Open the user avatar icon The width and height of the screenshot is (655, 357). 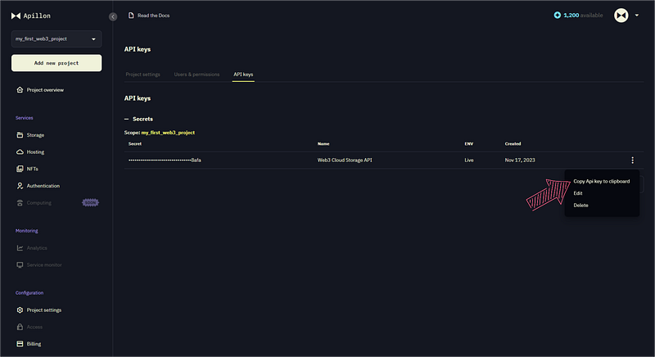coord(621,16)
